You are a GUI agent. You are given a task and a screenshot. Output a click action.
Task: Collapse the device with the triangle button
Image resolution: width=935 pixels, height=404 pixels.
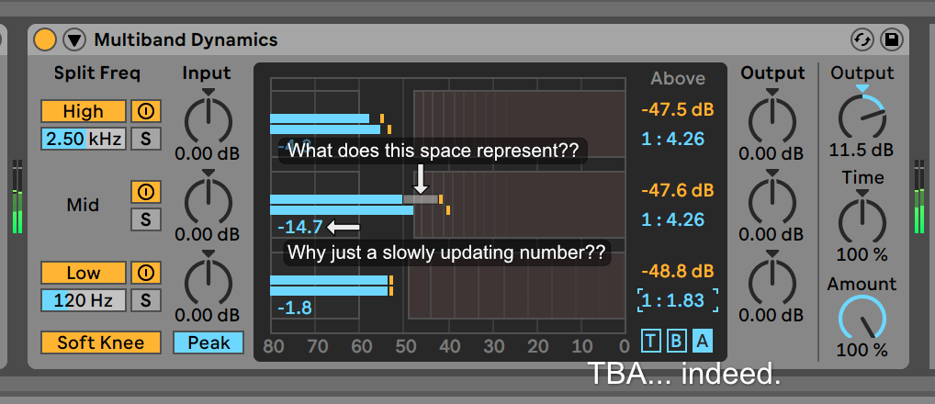[74, 39]
